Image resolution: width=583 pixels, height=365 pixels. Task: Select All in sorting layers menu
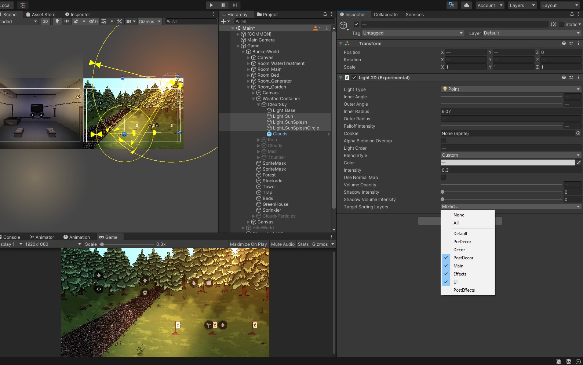[x=468, y=223]
